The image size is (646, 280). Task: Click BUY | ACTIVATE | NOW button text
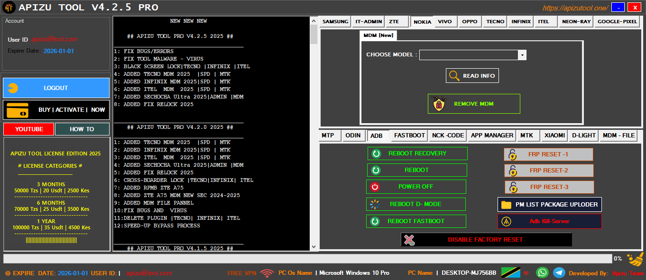tap(72, 110)
